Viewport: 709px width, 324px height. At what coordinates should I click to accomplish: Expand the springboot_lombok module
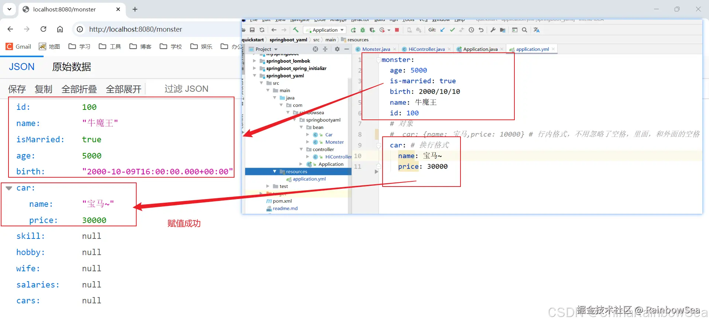click(x=254, y=61)
